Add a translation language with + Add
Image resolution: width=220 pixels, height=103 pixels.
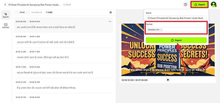click(x=49, y=12)
